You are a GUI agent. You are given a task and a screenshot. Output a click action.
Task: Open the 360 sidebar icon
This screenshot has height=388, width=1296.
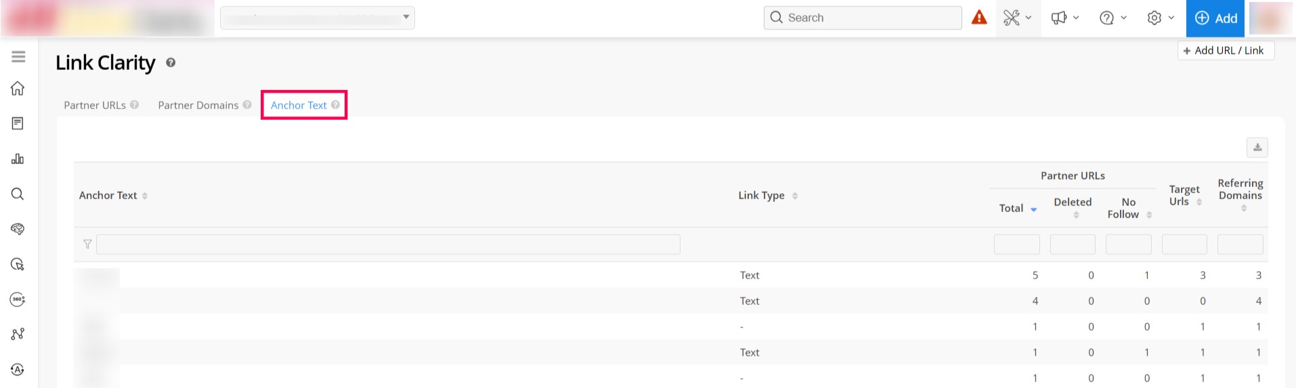(18, 299)
